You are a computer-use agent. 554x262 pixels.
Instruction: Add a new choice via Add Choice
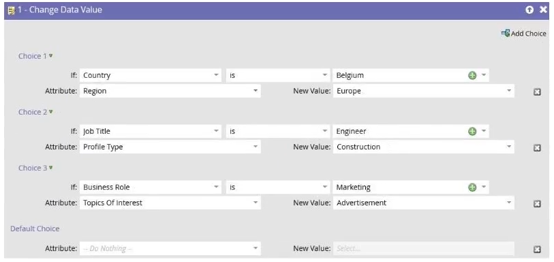pos(523,33)
